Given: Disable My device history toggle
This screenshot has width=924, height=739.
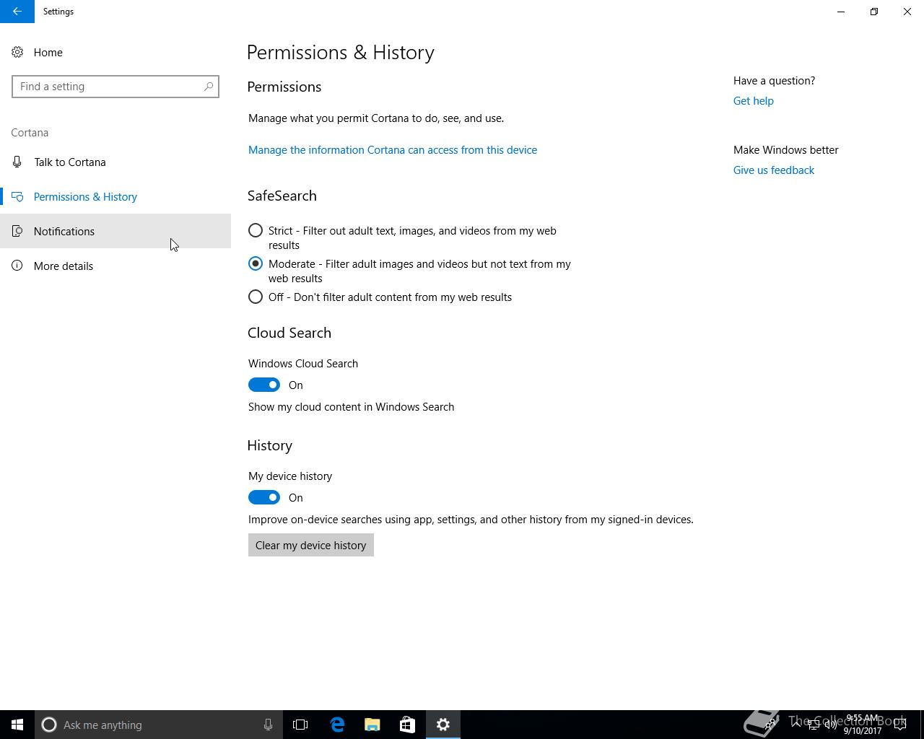Looking at the screenshot, I should point(264,498).
